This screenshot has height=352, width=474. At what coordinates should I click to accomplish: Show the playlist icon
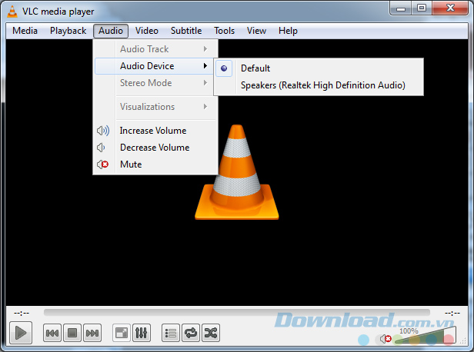(x=171, y=333)
